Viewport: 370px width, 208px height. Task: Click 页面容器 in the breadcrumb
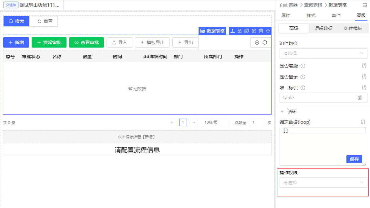pyautogui.click(x=289, y=5)
